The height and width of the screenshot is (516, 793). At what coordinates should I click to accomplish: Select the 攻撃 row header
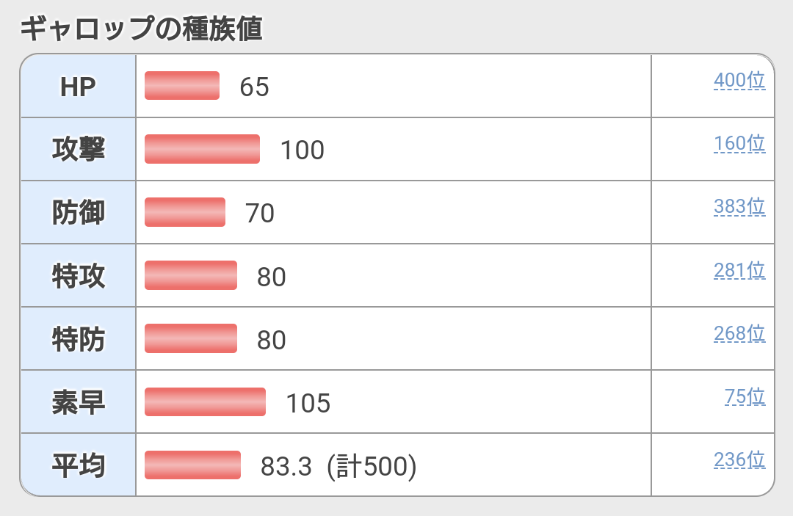tap(79, 149)
